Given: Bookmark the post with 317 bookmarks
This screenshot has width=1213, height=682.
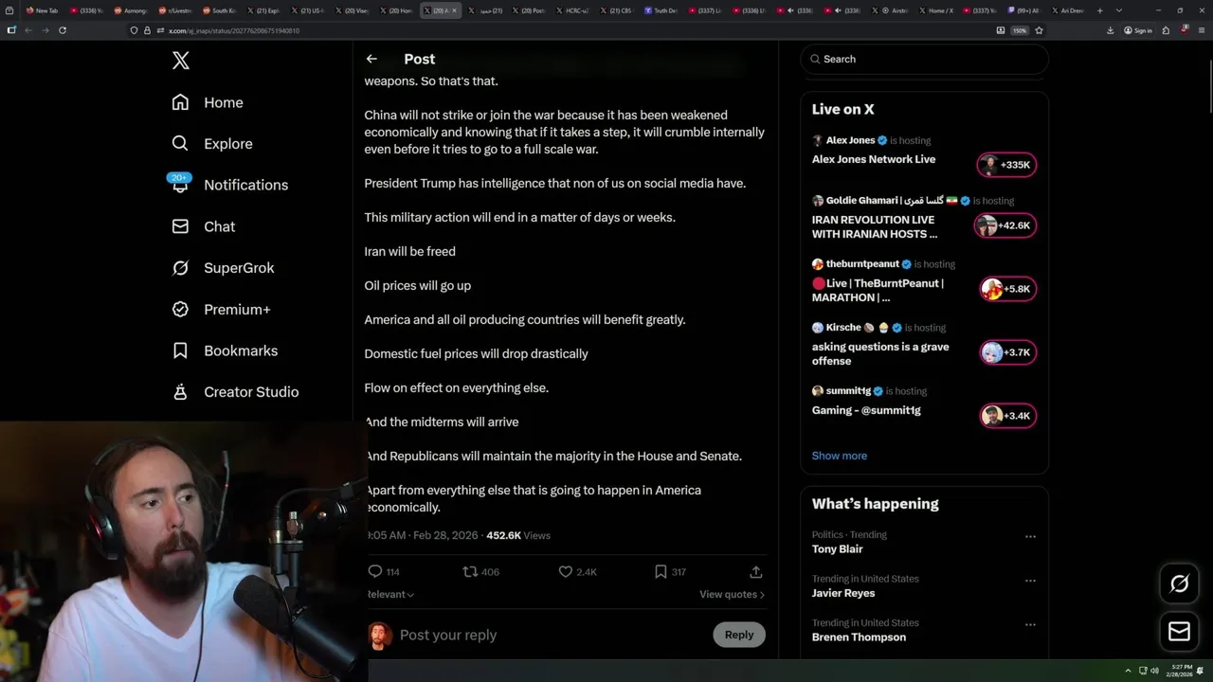Looking at the screenshot, I should pyautogui.click(x=661, y=572).
